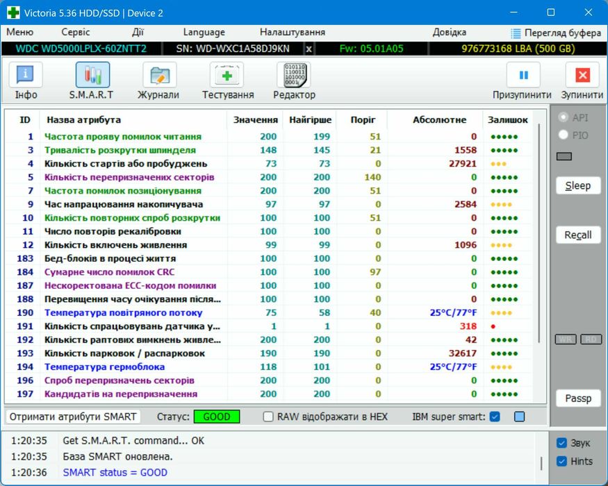Click the Перегляд буфера list icon
Screen dimensions: 608x486
516,33
